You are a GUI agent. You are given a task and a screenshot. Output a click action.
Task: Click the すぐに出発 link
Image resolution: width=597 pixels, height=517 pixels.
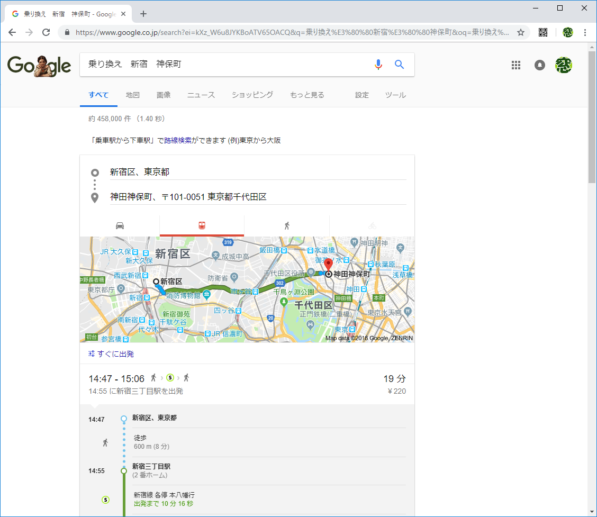coord(114,353)
